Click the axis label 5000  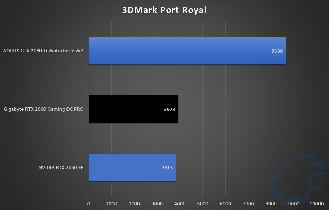coord(203,204)
